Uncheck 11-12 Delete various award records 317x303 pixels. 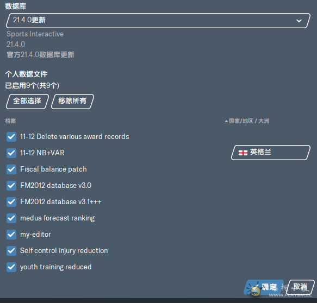tap(11, 137)
